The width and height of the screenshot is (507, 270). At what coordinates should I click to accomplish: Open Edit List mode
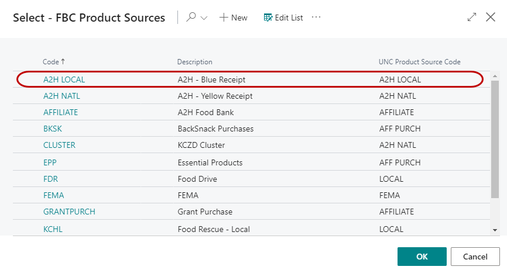(283, 18)
